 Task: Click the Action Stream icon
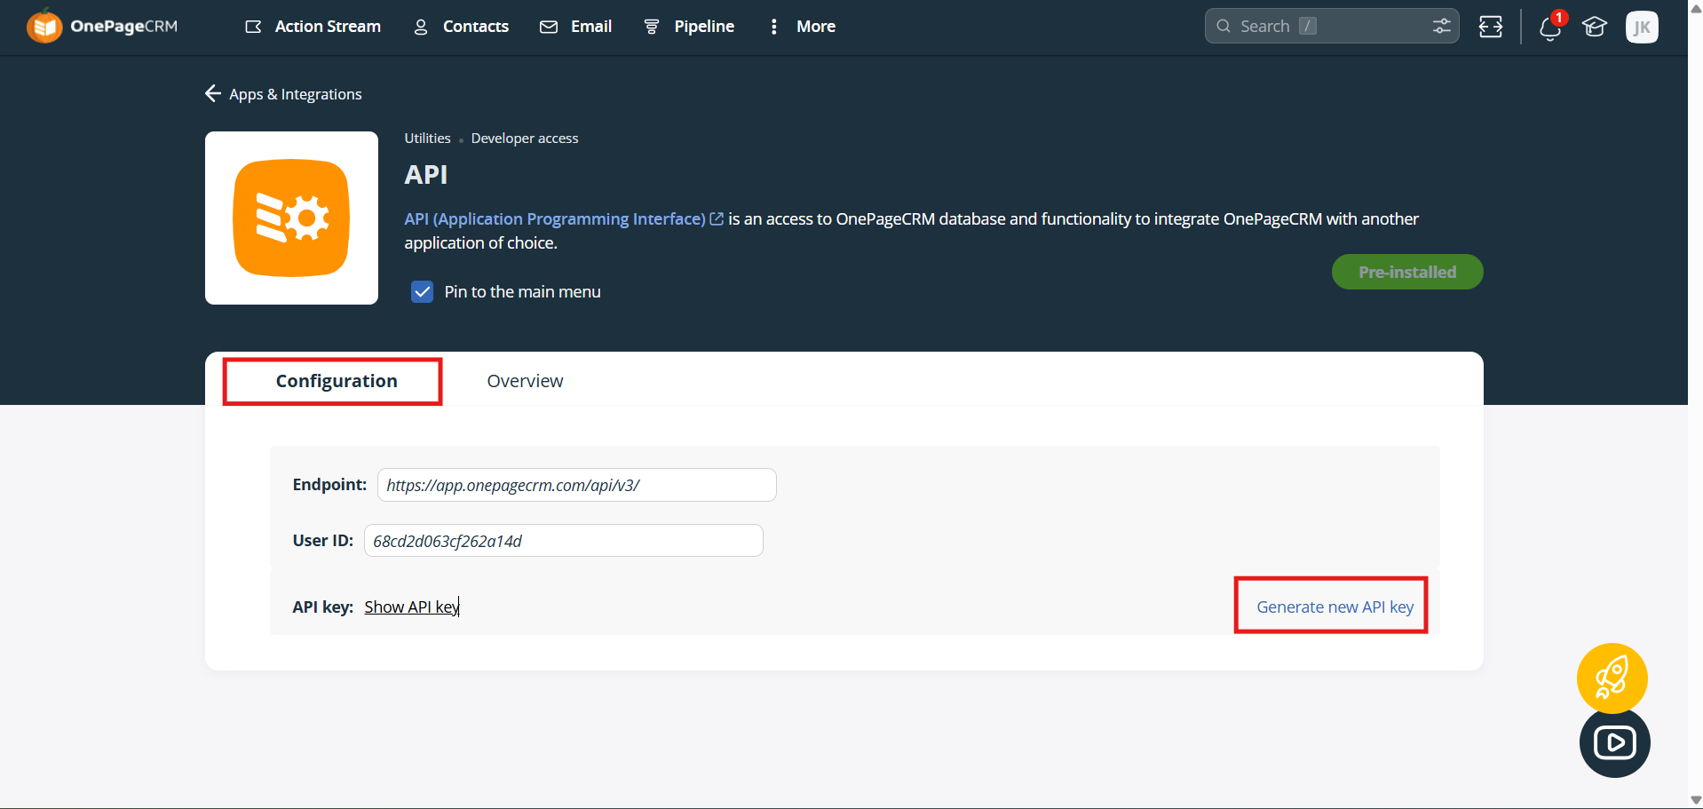(x=253, y=27)
